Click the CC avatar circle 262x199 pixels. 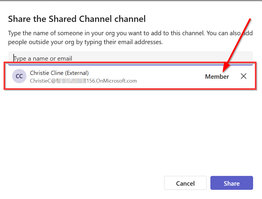click(x=19, y=76)
